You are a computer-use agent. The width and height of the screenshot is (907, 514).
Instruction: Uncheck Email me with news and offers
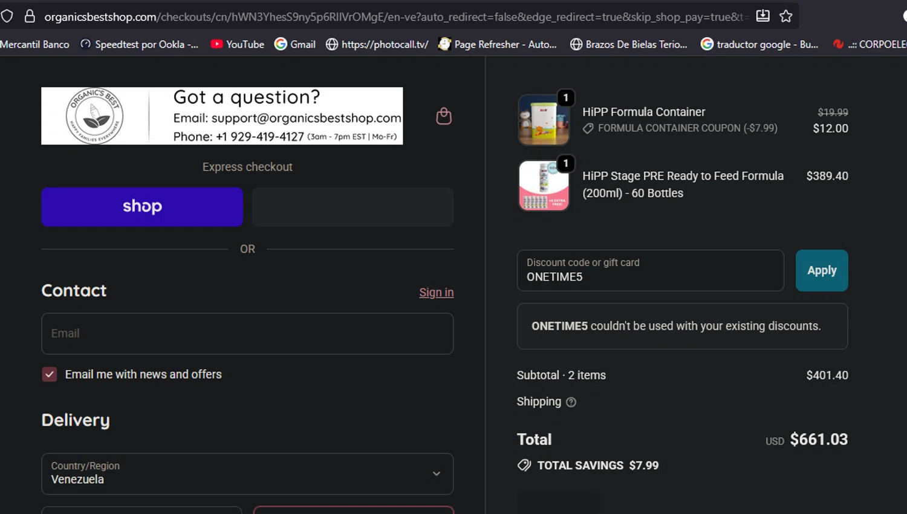click(50, 374)
